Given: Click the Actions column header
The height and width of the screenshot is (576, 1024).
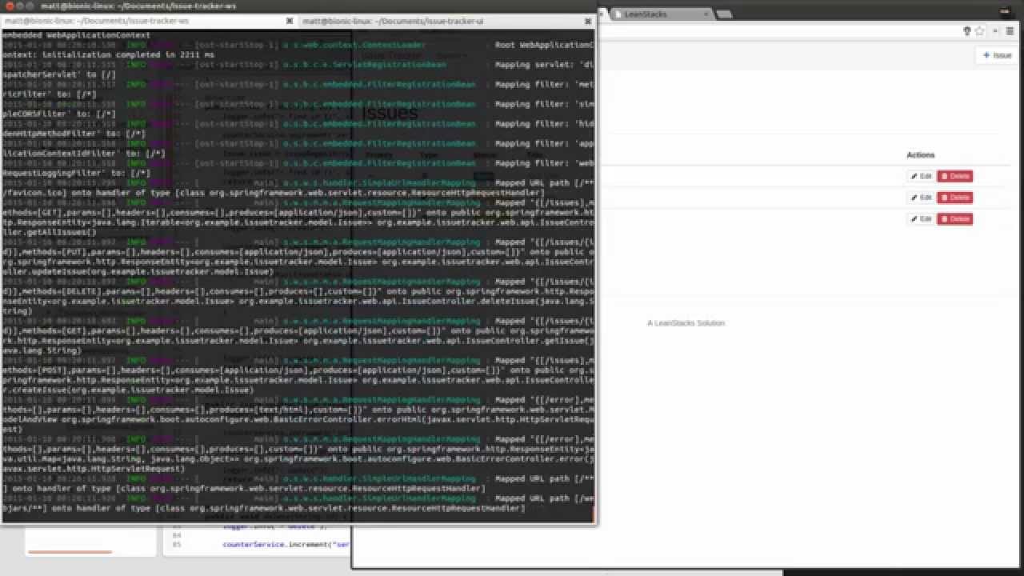Looking at the screenshot, I should (920, 155).
